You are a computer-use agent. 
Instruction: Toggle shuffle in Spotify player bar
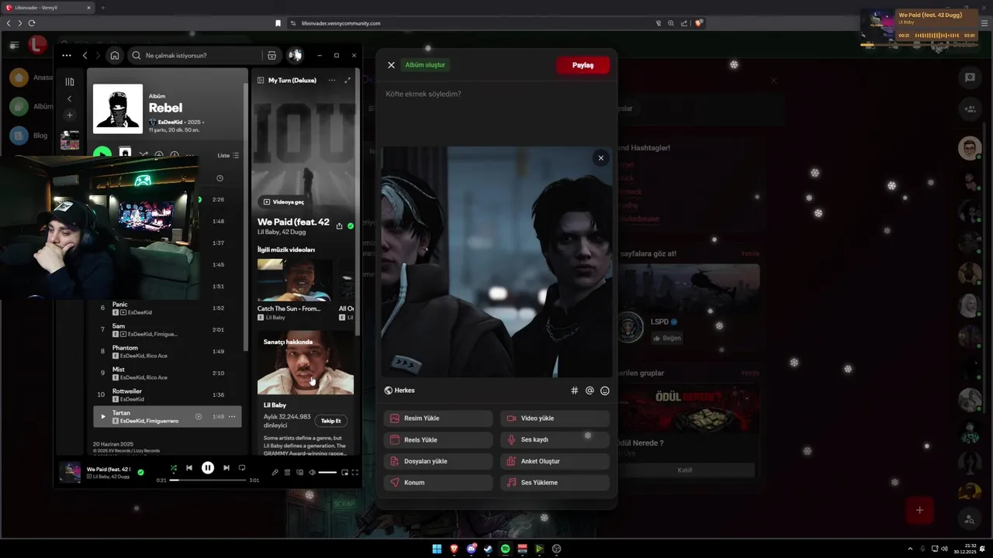[174, 468]
